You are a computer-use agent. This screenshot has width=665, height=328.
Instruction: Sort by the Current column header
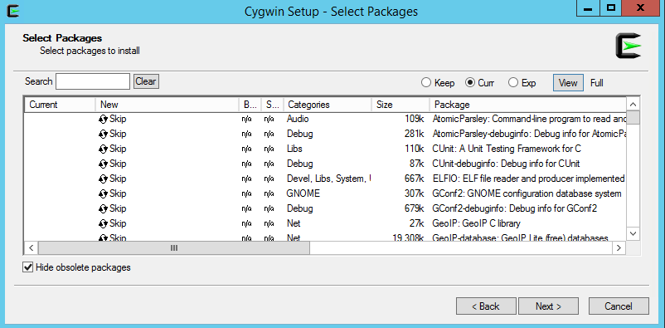[x=60, y=105]
